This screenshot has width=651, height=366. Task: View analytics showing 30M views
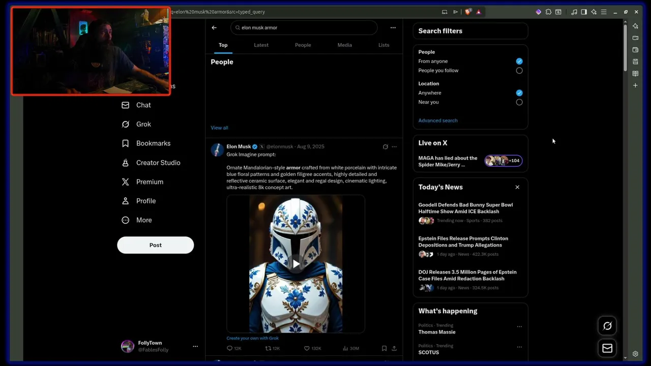tap(351, 348)
